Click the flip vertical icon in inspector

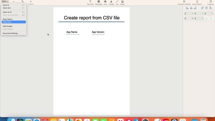[207, 18]
